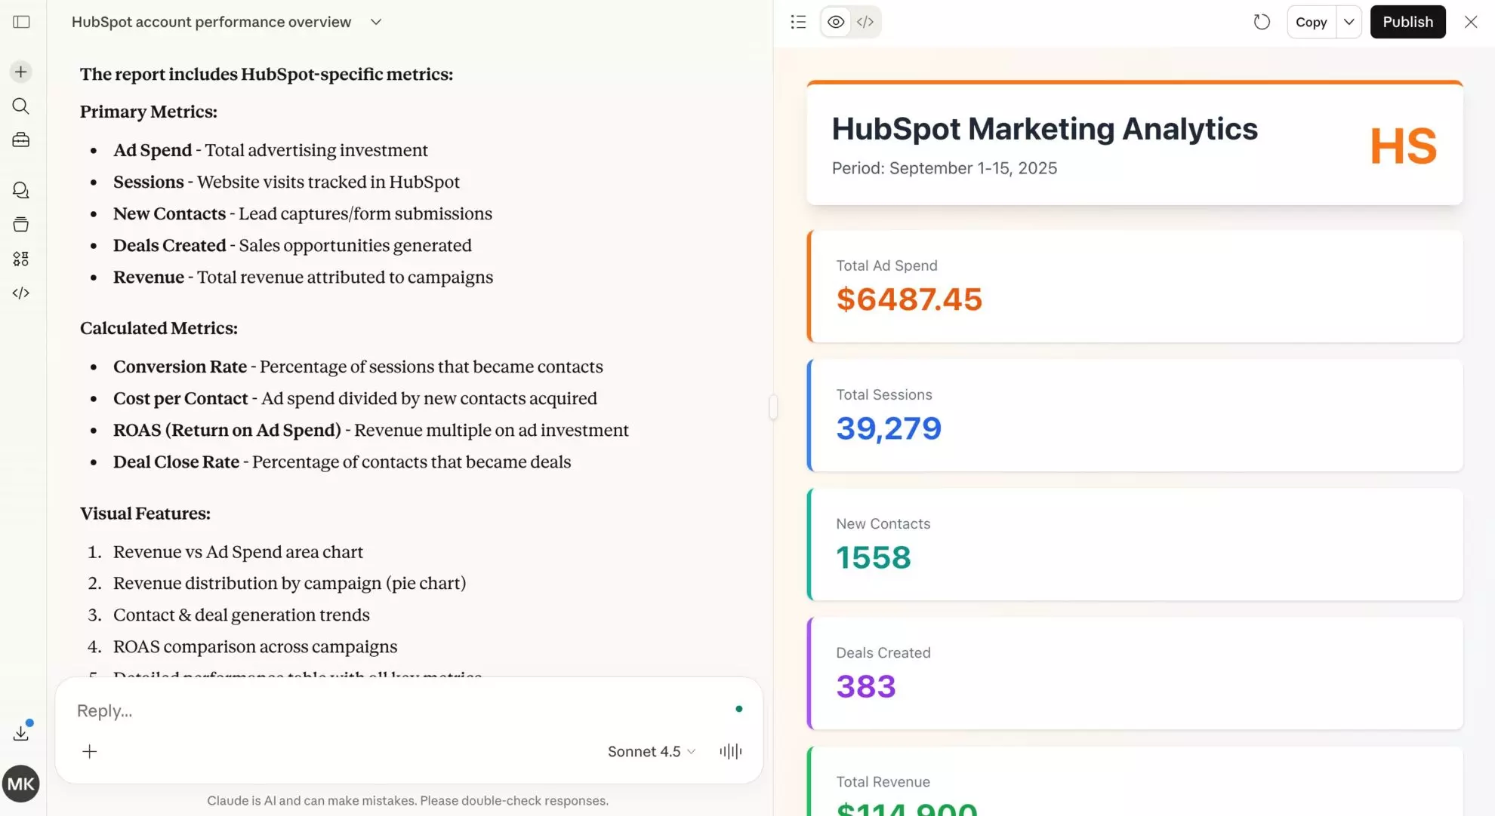The height and width of the screenshot is (816, 1495).
Task: Refresh the artifact with the reload icon
Action: [1261, 22]
